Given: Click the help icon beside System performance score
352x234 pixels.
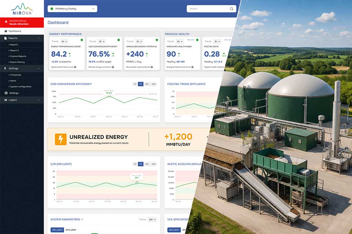Looking at the screenshot, I should (75, 67).
